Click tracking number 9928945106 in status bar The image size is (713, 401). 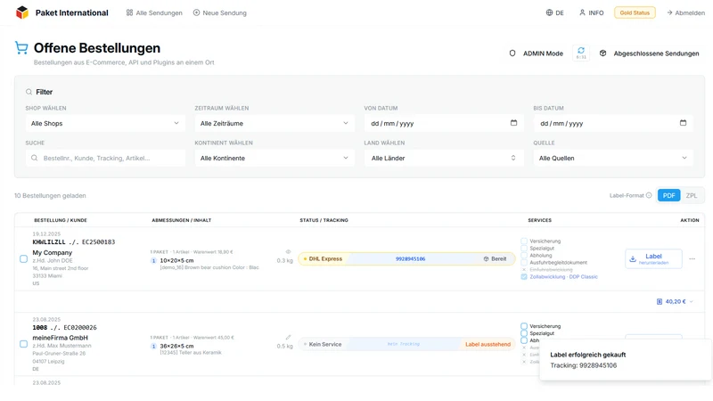click(410, 258)
